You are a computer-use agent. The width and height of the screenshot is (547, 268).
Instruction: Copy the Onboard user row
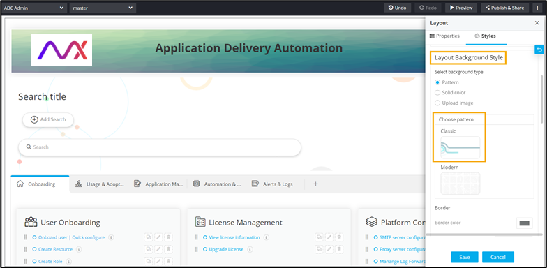click(148, 237)
